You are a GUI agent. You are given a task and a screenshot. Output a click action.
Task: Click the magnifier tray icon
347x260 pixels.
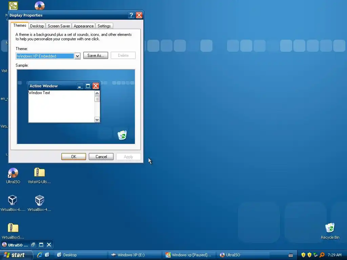tap(322, 255)
